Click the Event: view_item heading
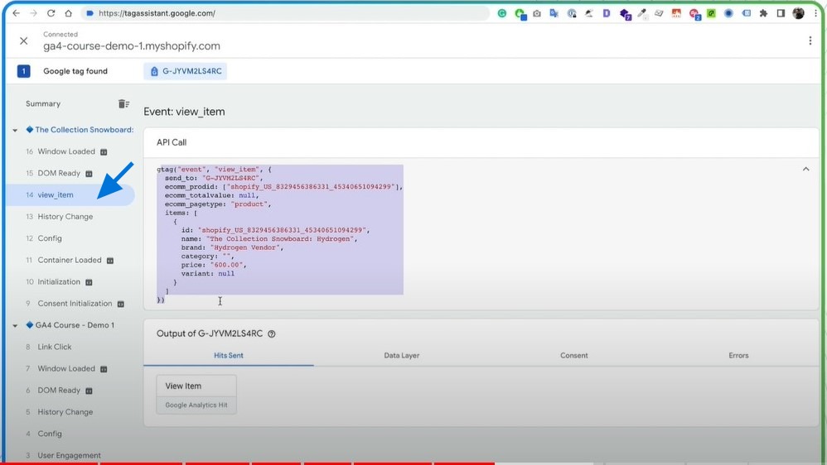The image size is (827, 465). click(184, 112)
